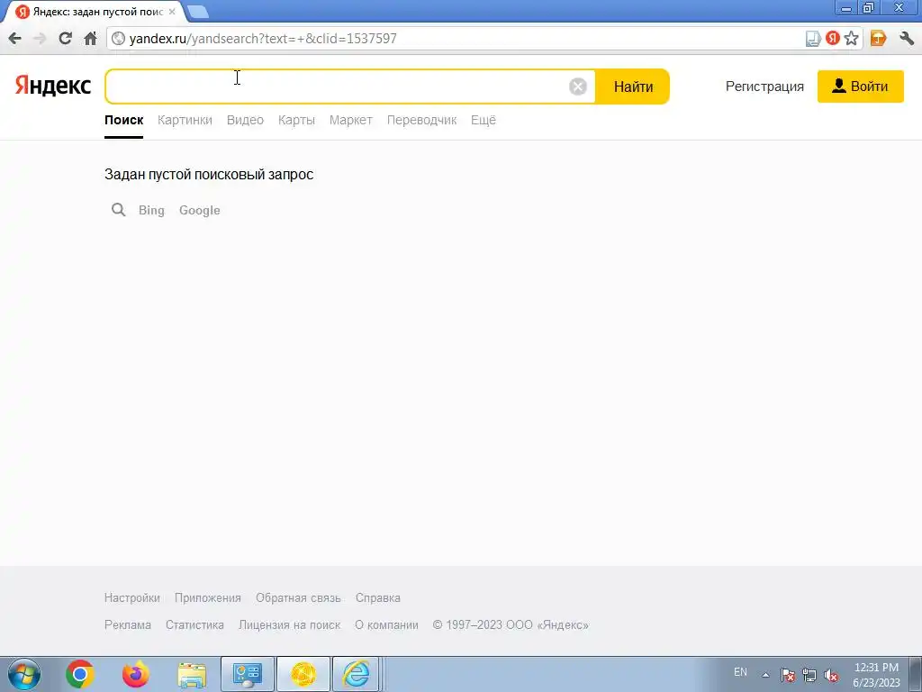Switch to the yellow globe browser taskbar icon
Image resolution: width=922 pixels, height=692 pixels.
pyautogui.click(x=303, y=674)
